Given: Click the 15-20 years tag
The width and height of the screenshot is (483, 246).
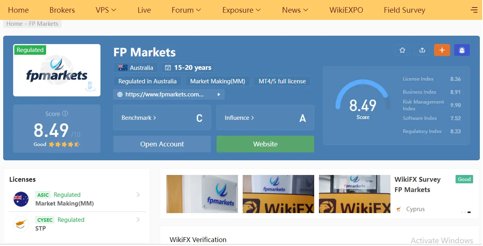Looking at the screenshot, I should [x=188, y=67].
